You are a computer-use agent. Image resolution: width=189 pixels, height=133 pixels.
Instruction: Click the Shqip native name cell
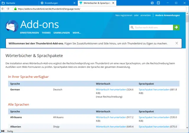pyautogui.click(x=56, y=127)
